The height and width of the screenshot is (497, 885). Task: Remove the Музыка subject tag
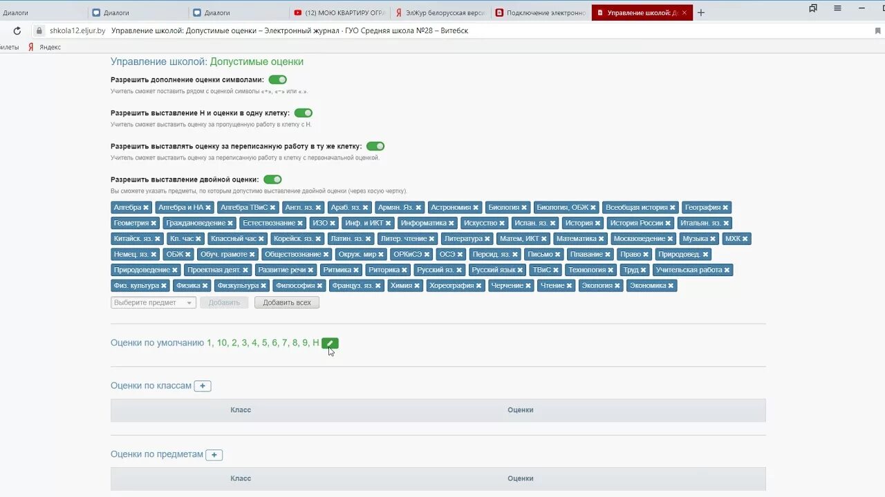pos(713,239)
